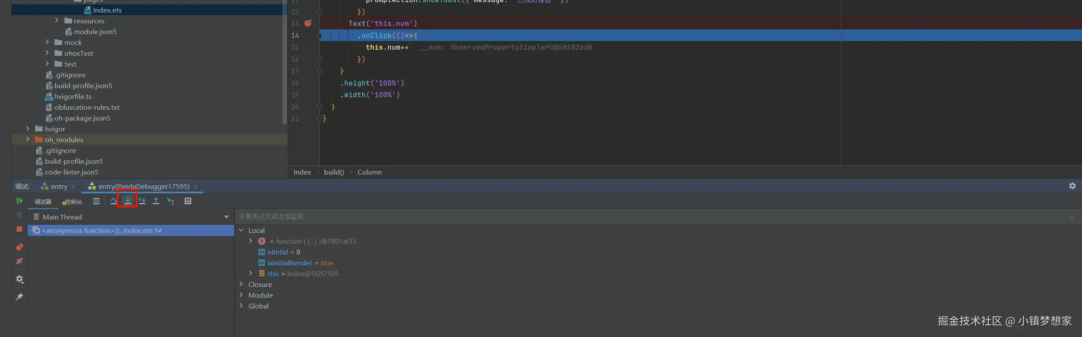Pin the debug tab with pin icon
This screenshot has height=337, width=1082.
coord(19,297)
